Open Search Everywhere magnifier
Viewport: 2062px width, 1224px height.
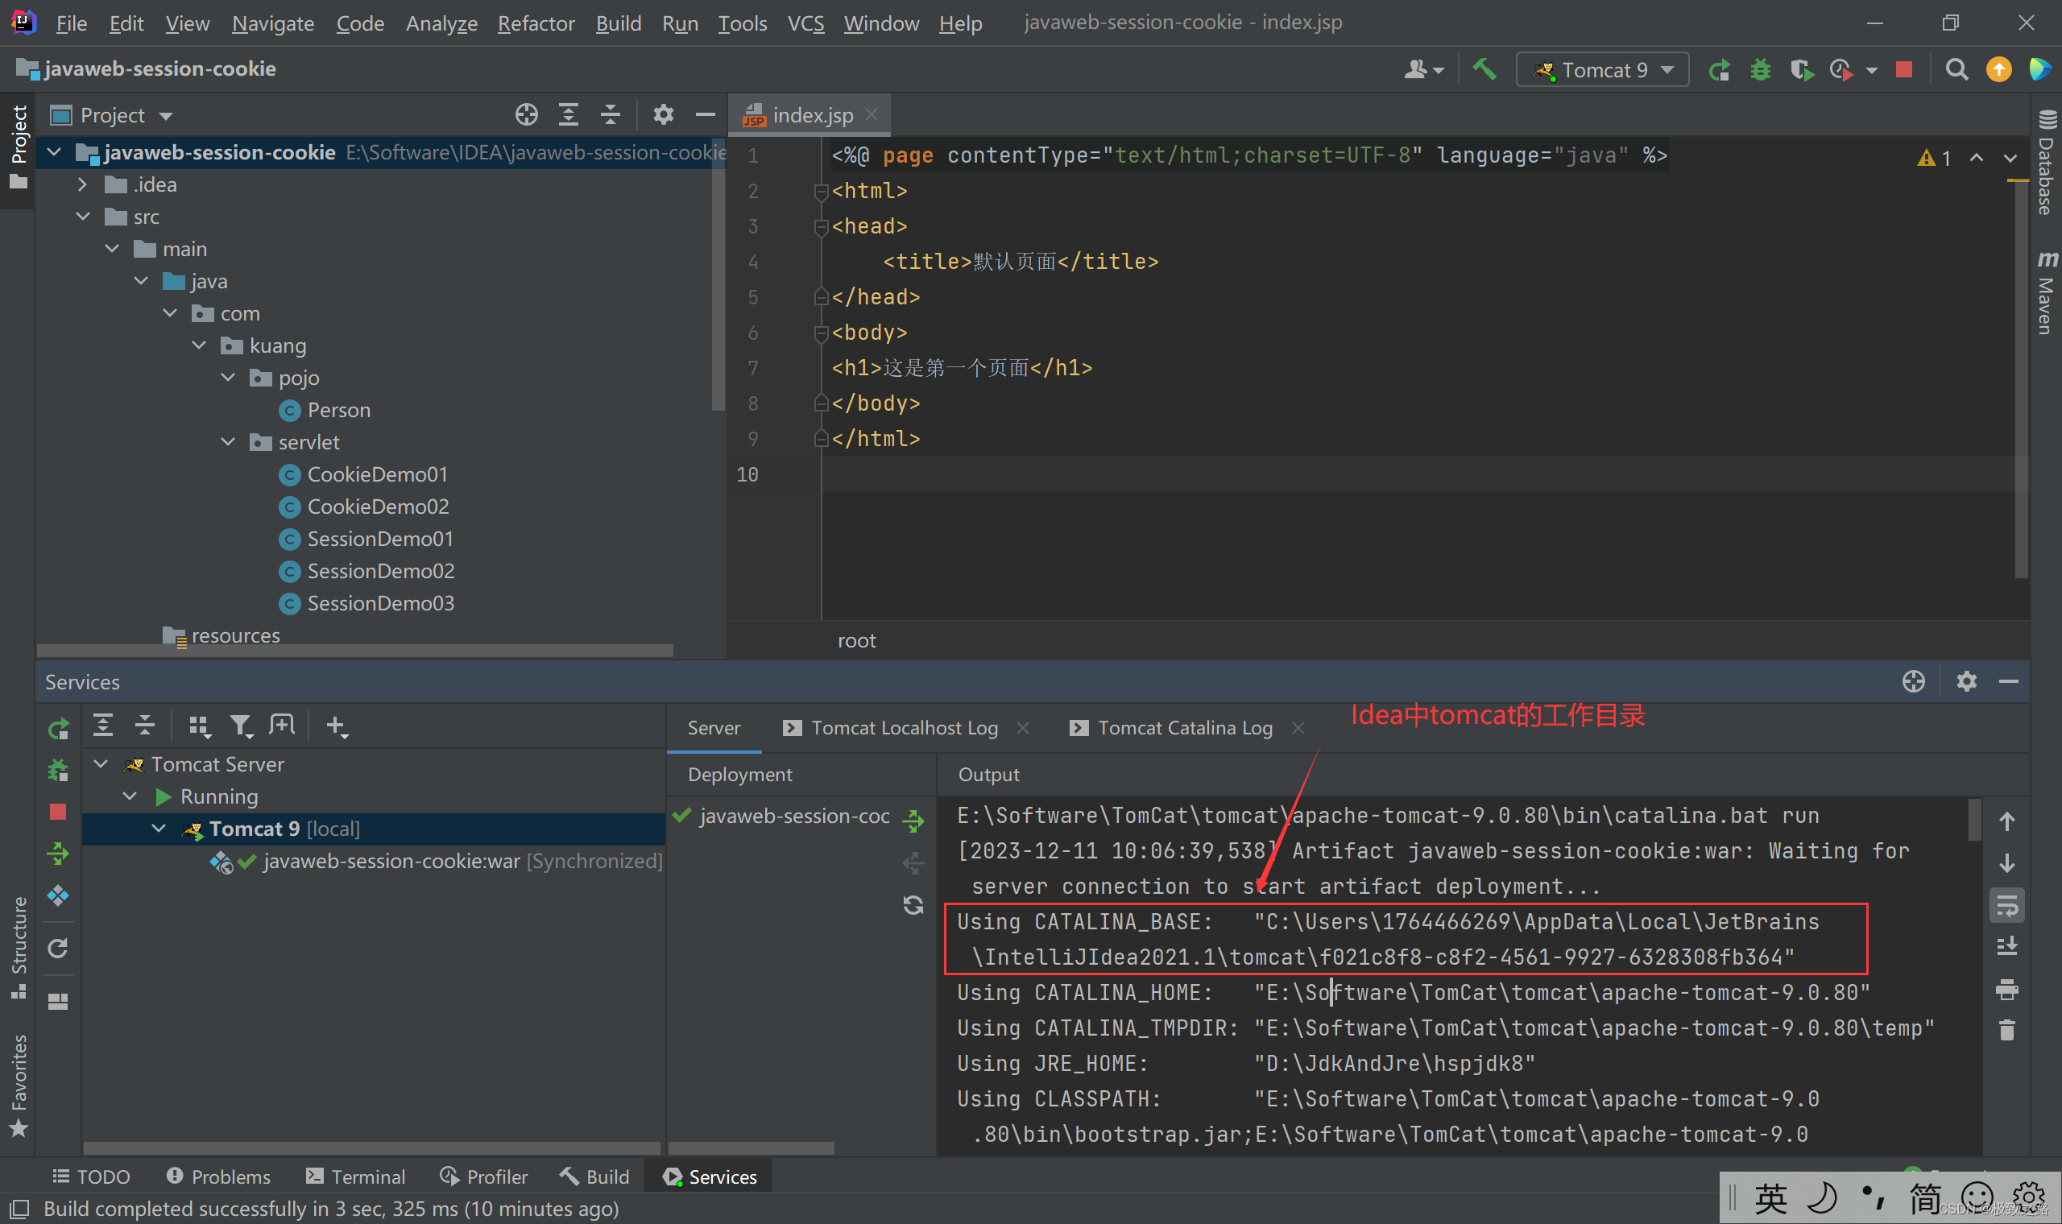1956,69
